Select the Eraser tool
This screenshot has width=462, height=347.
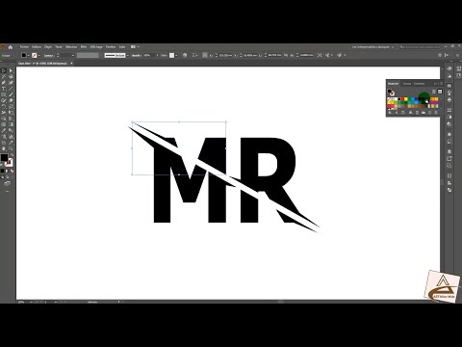(11, 100)
